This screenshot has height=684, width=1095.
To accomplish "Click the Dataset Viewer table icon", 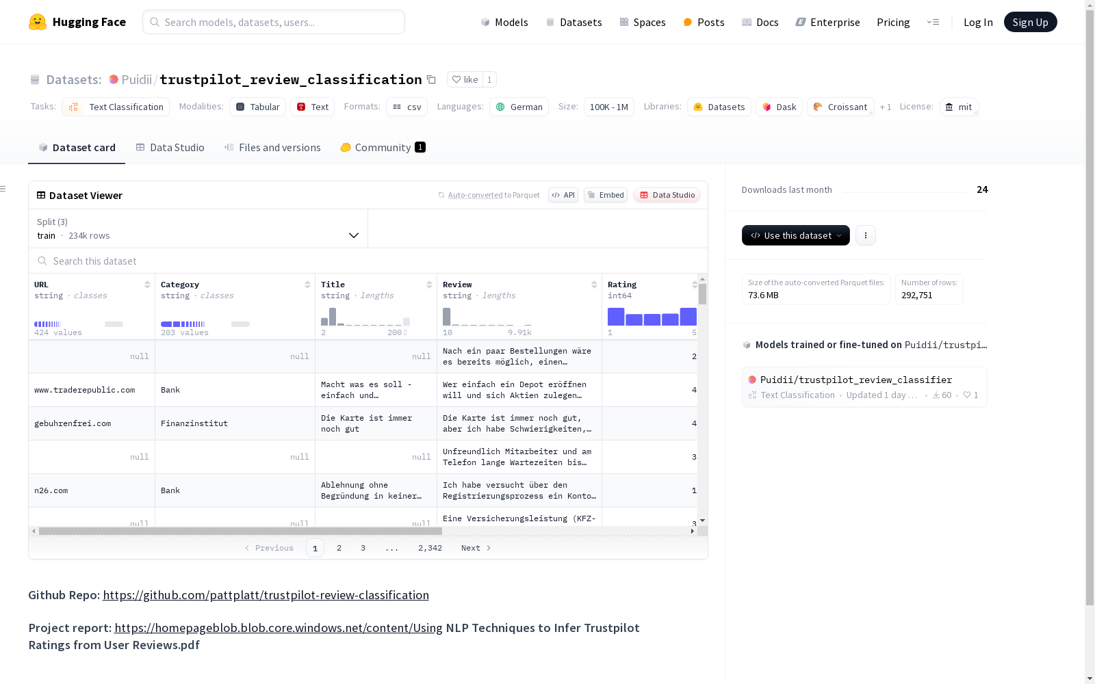I will pyautogui.click(x=41, y=195).
